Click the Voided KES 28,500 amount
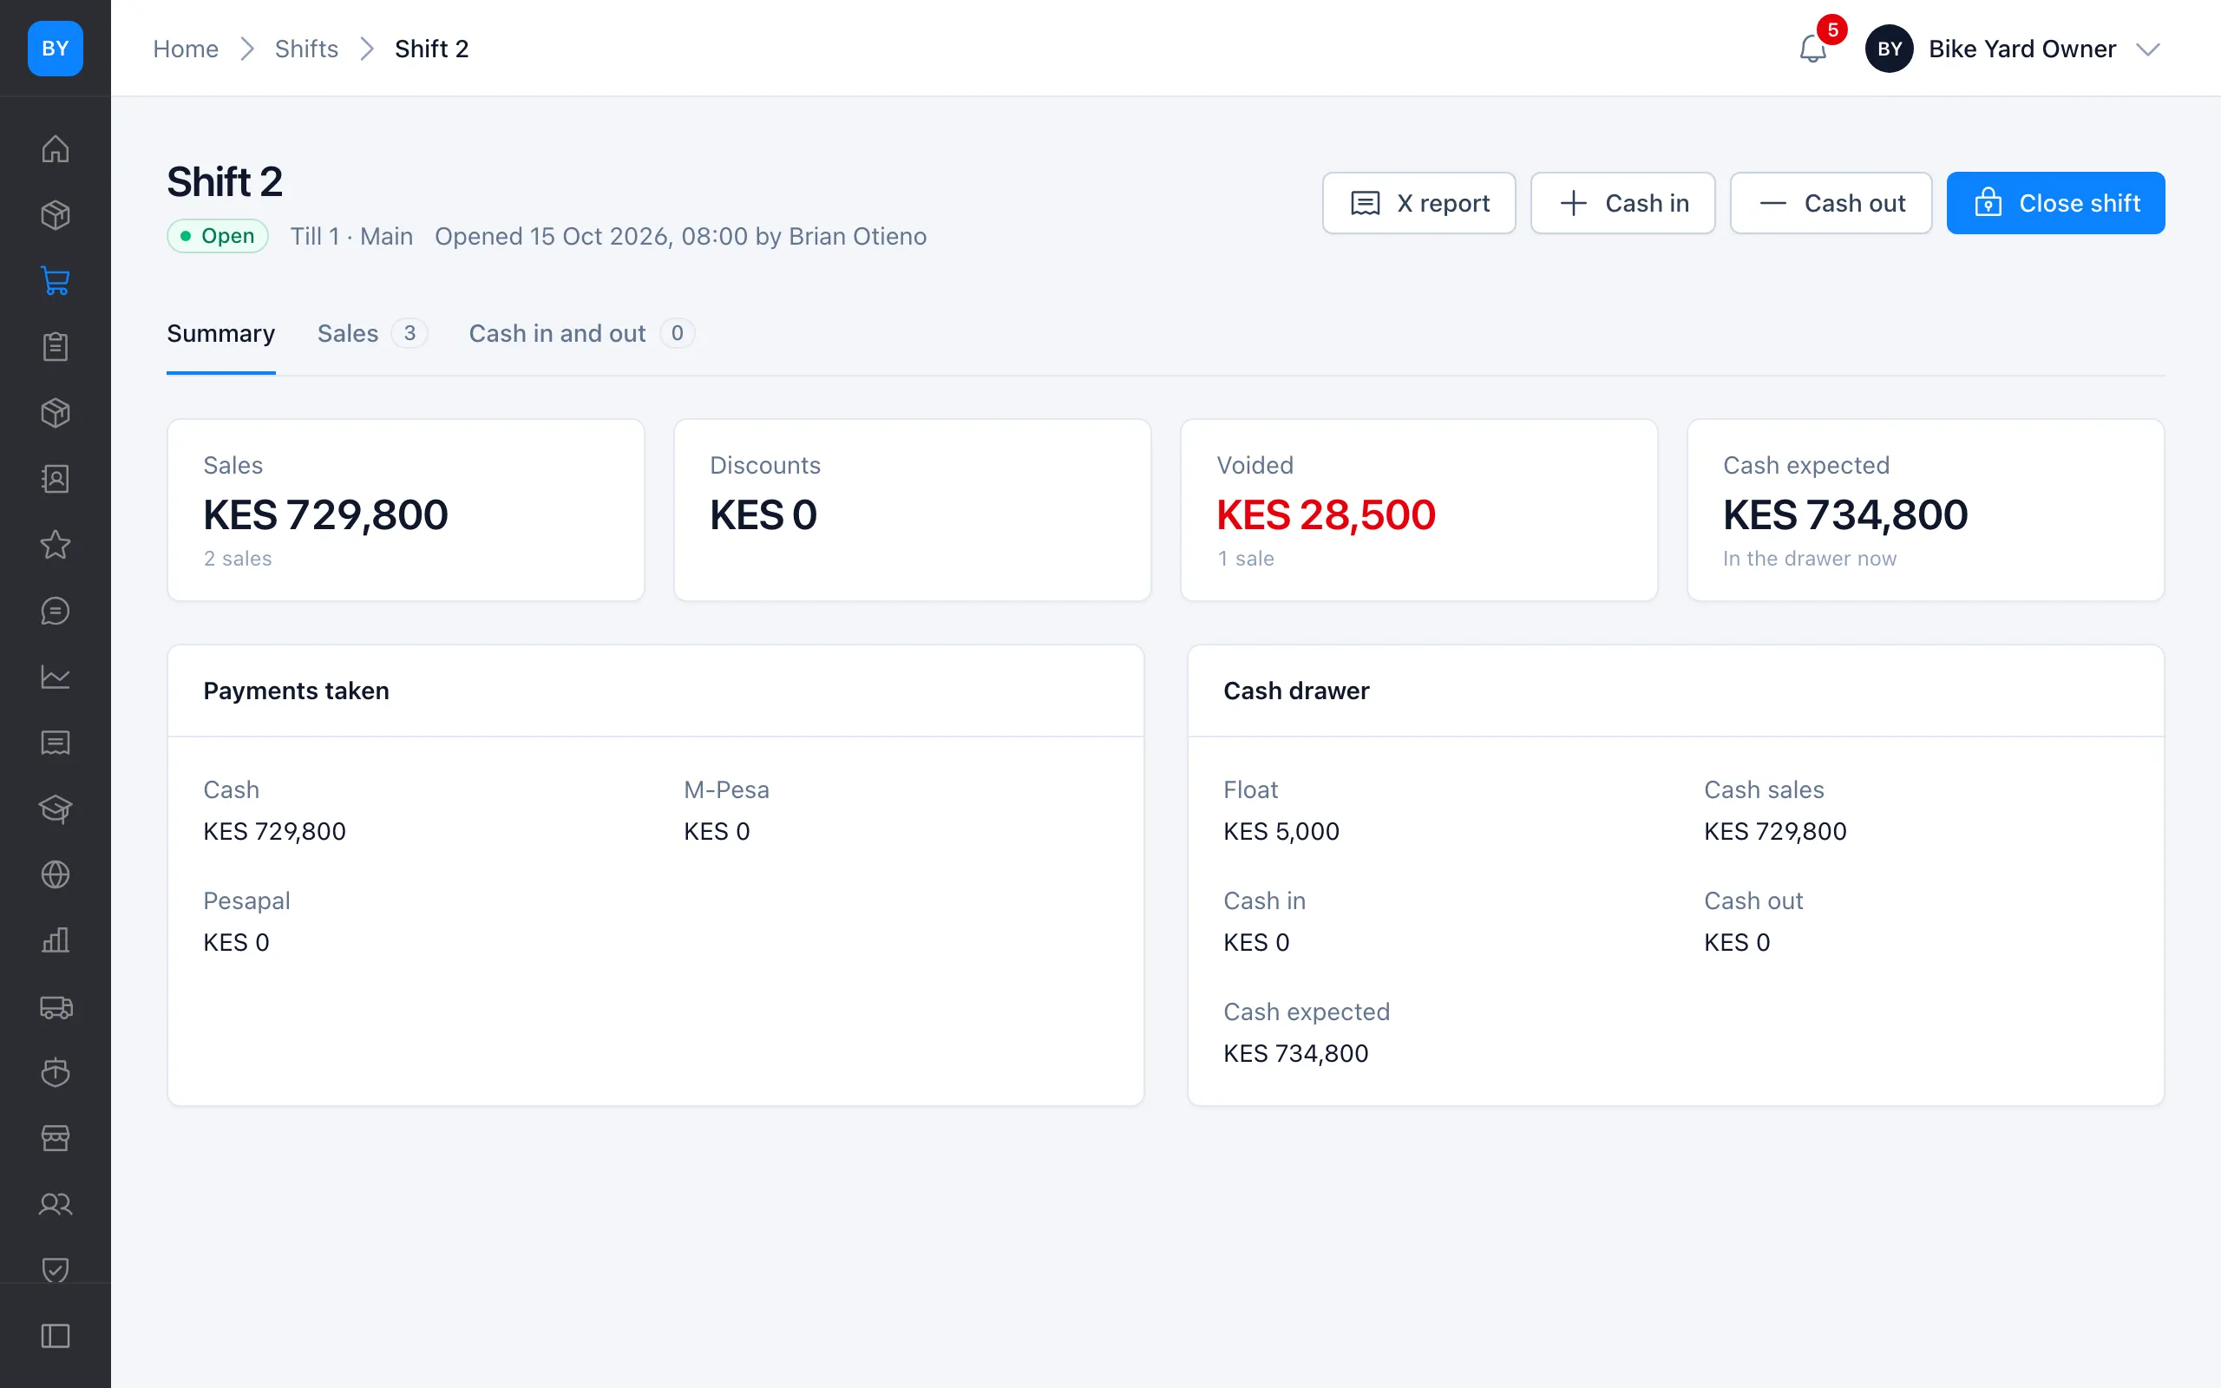This screenshot has height=1388, width=2221. click(1327, 515)
